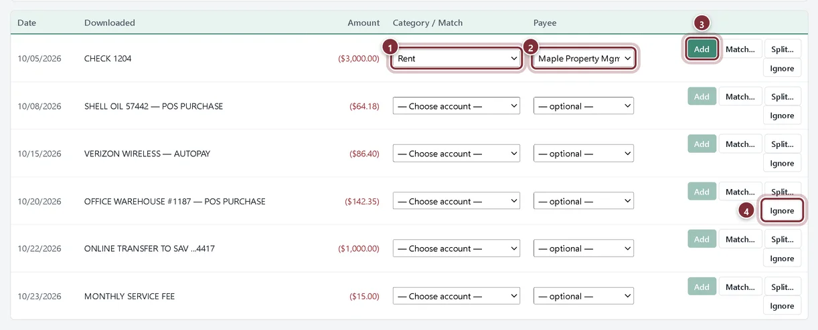Ignore the MONTHLY SERVICE FEE transaction
Screen dimensions: 818x330
(x=782, y=305)
